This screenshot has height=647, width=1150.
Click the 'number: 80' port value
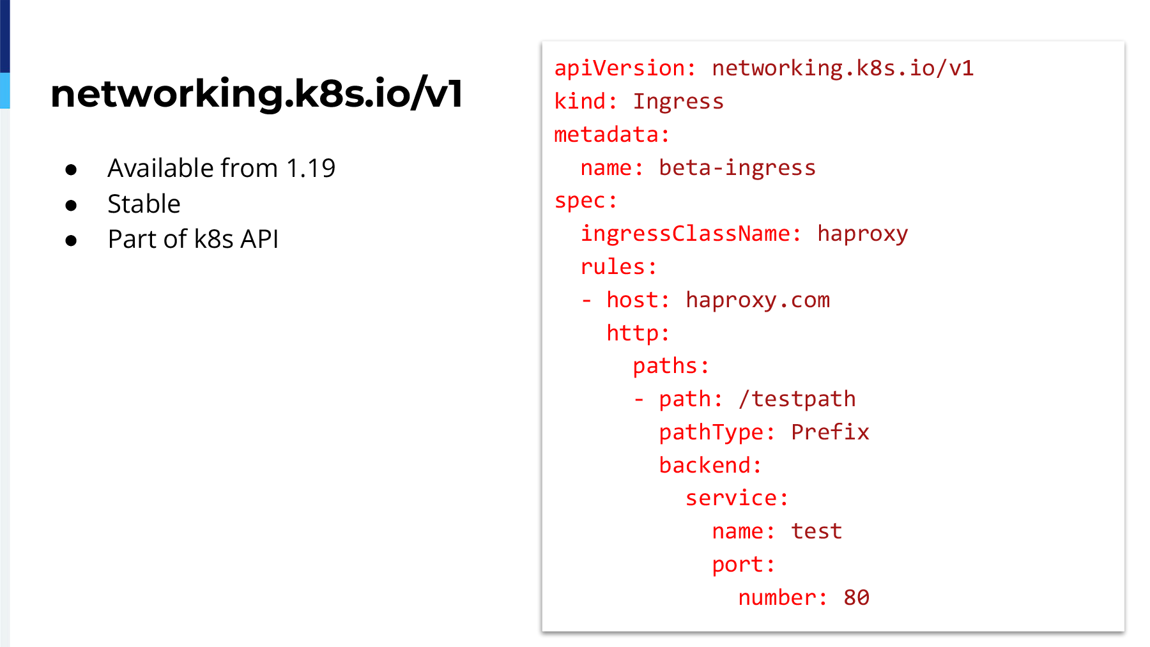804,598
